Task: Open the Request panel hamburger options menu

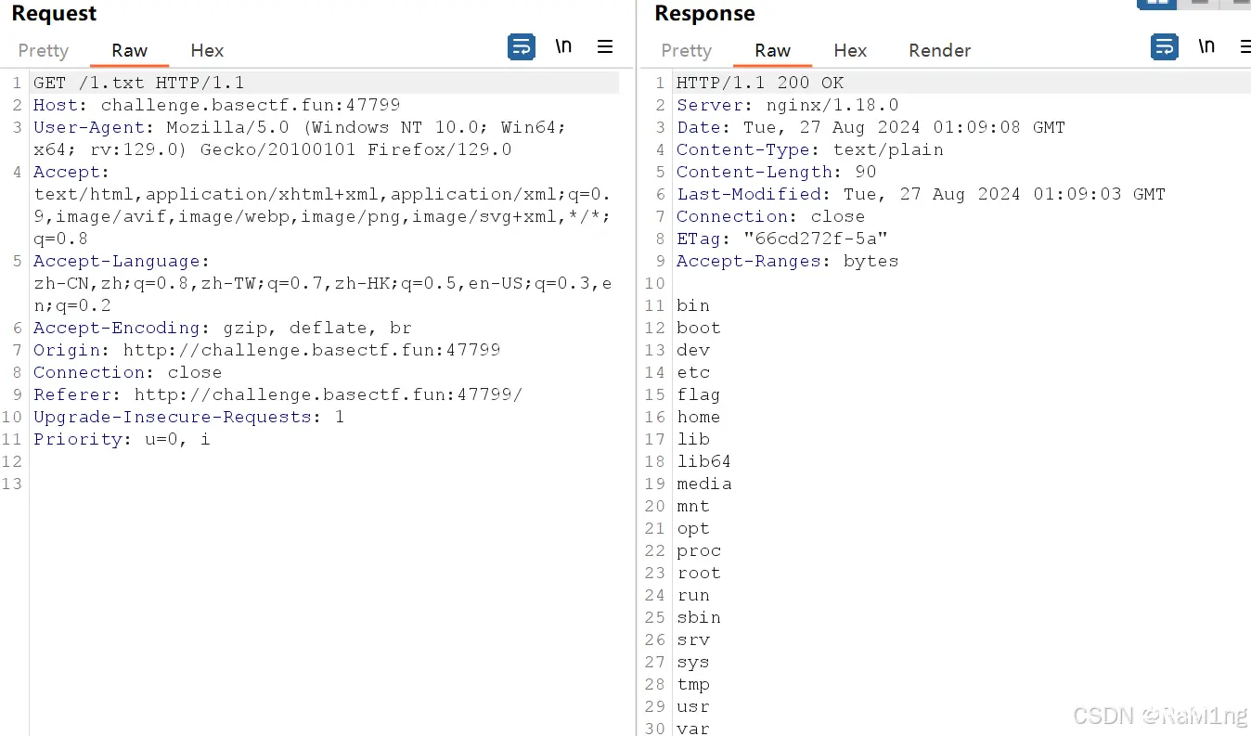Action: pyautogui.click(x=605, y=46)
